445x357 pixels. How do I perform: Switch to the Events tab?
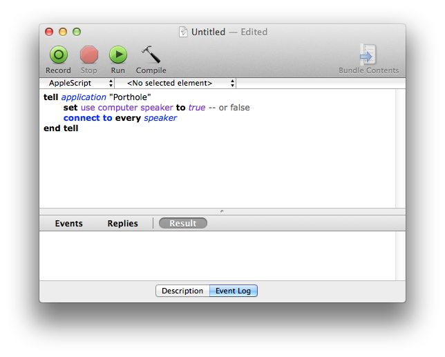pos(68,224)
